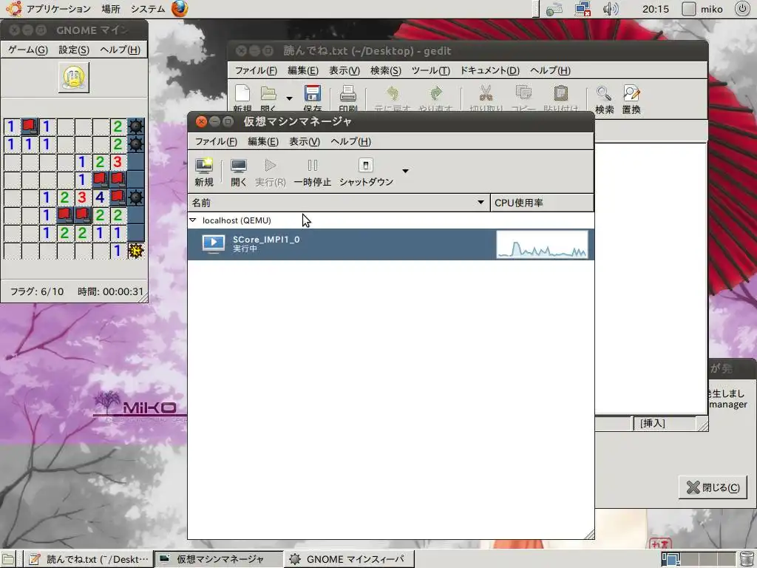Viewport: 757px width, 568px height.
Task: Sort by the 名前 column header
Action: point(339,203)
